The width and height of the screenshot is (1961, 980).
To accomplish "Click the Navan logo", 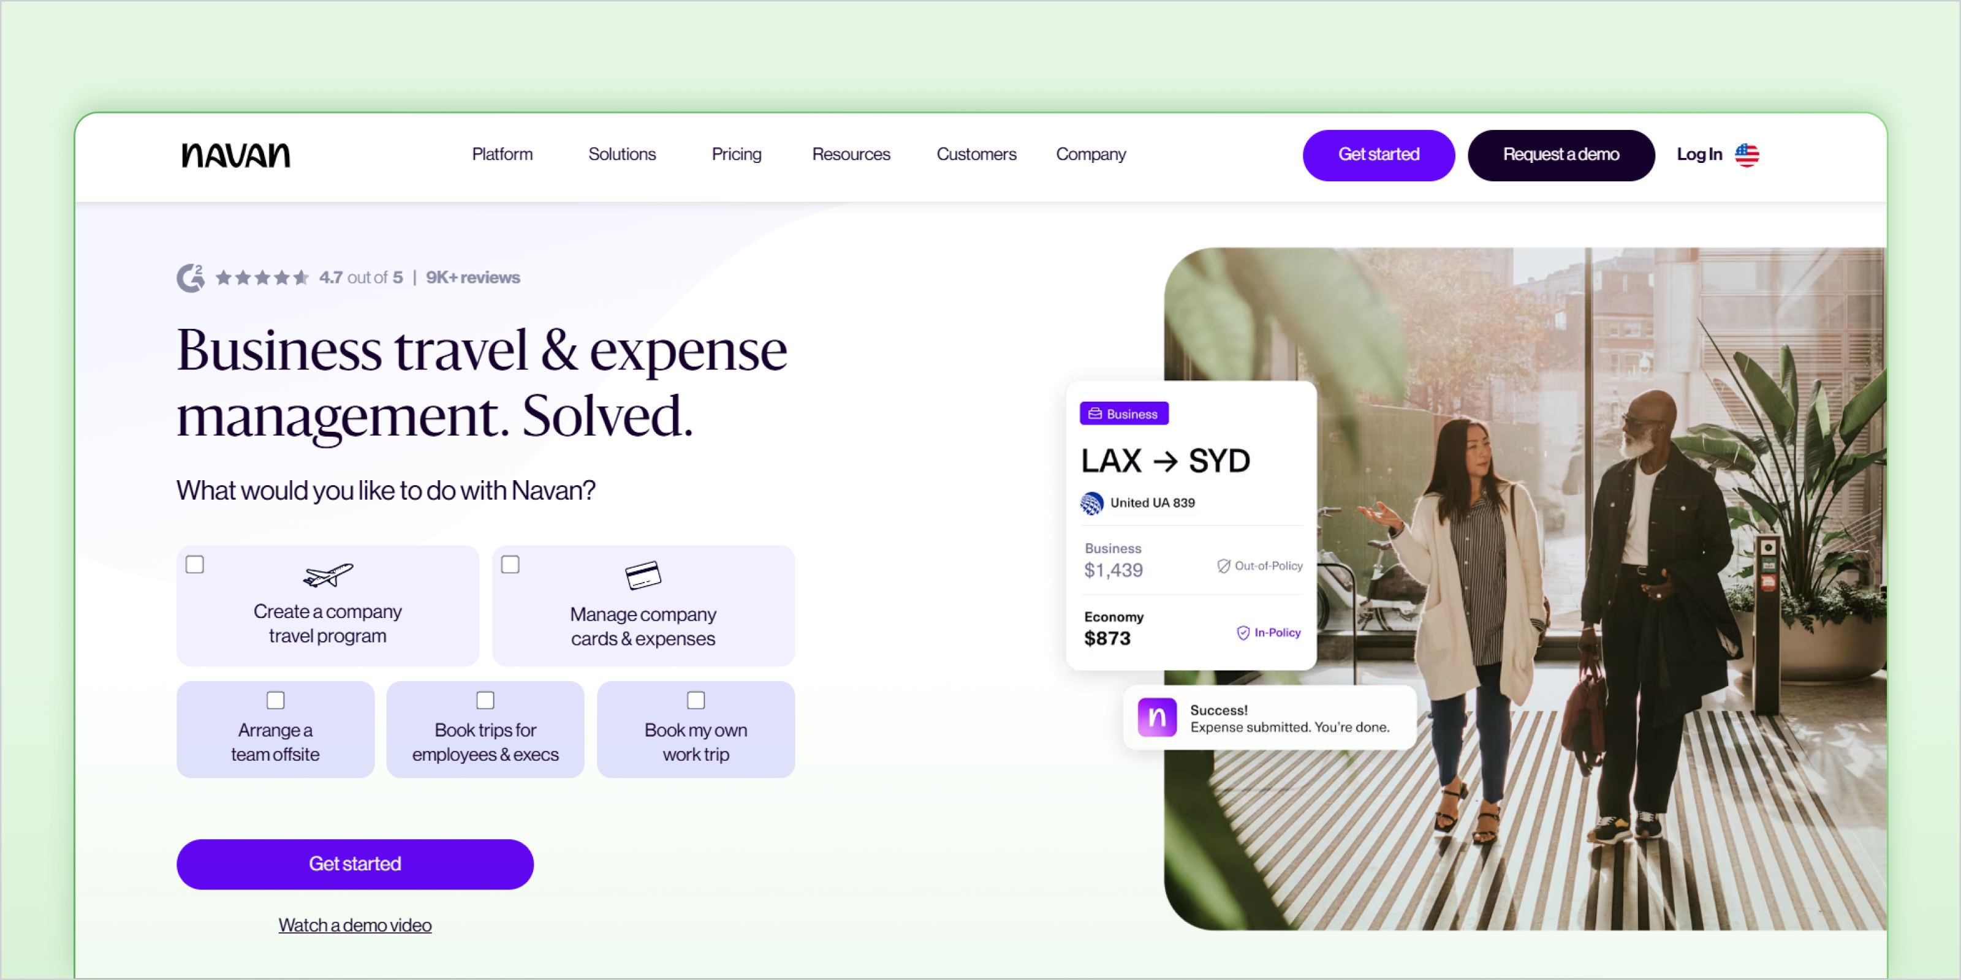I will (x=235, y=155).
